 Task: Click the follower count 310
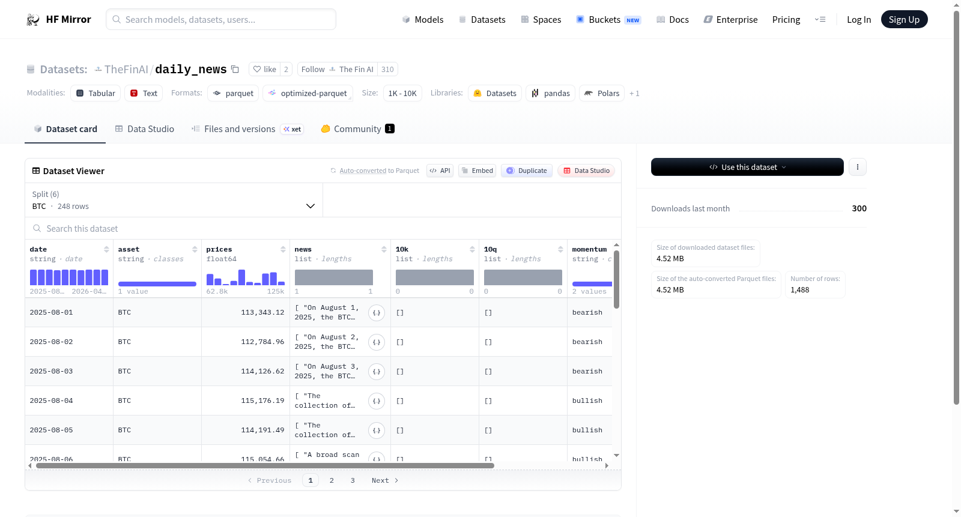[x=387, y=70]
